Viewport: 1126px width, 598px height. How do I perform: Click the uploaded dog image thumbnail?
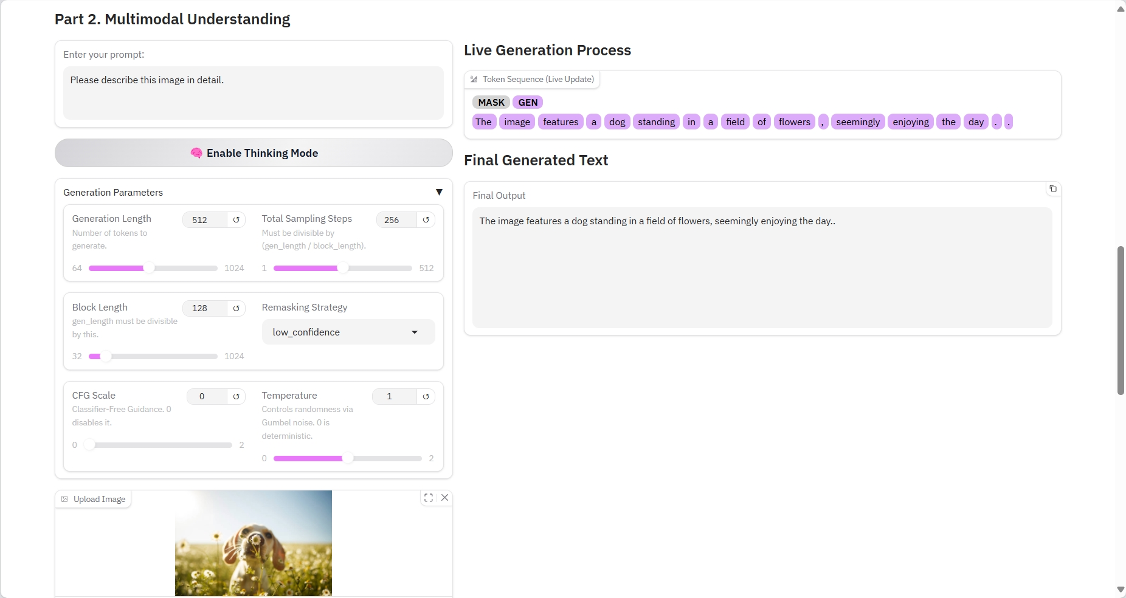[254, 543]
